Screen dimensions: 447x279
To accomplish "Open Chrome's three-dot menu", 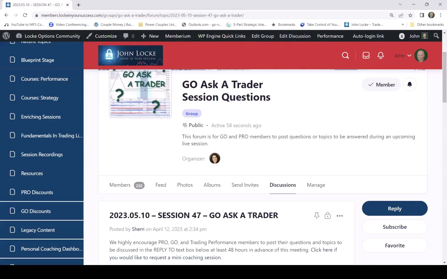I will click(x=441, y=15).
